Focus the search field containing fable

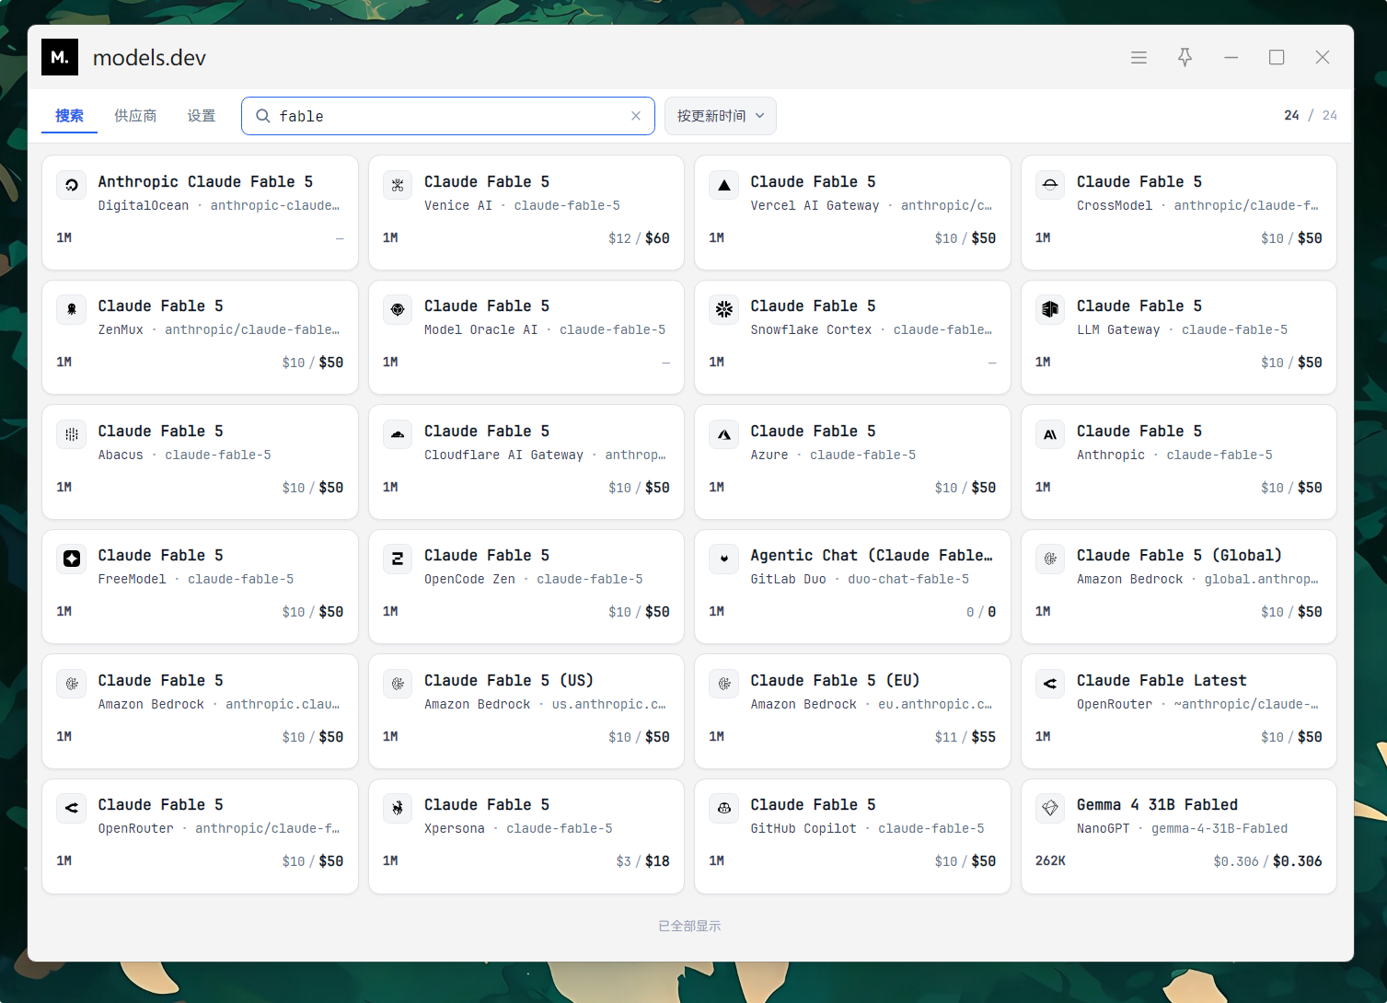[x=448, y=116]
